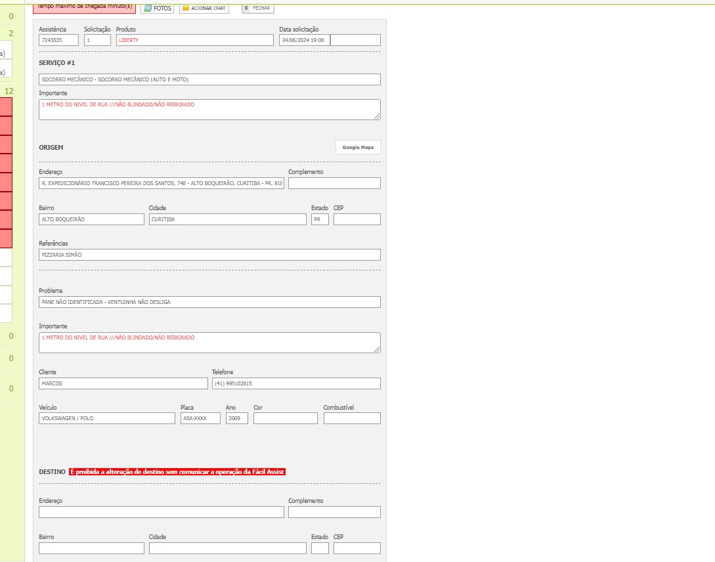The height and width of the screenshot is (562, 715).
Task: Open the FOTOS picture icon
Action: pos(148,8)
